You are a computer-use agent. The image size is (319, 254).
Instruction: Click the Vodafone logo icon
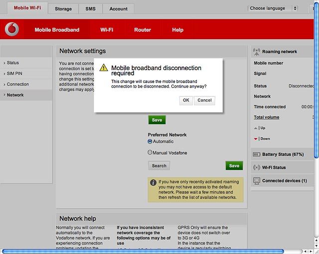click(x=12, y=29)
